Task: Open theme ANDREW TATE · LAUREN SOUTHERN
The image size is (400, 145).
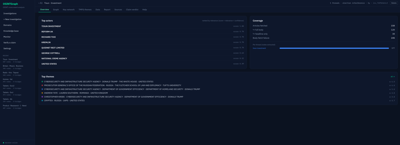Action: [x=76, y=93]
